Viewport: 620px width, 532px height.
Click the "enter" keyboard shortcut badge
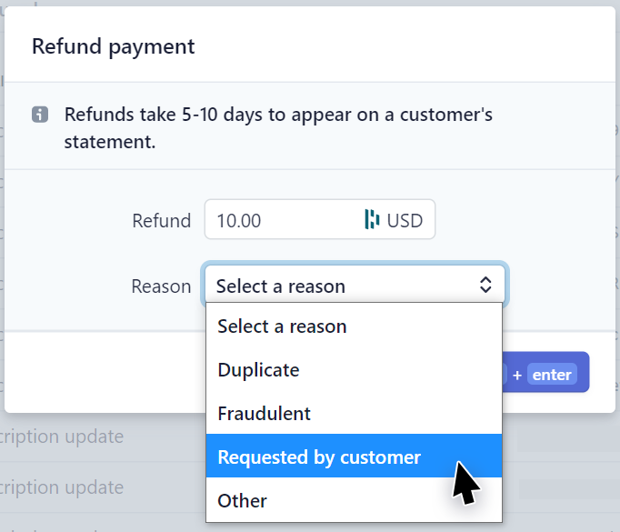tap(552, 375)
